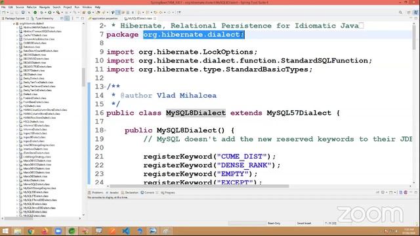Screen dimensions: 420x236
Task: Collapse constructor fold at line 18
Action: (105, 130)
